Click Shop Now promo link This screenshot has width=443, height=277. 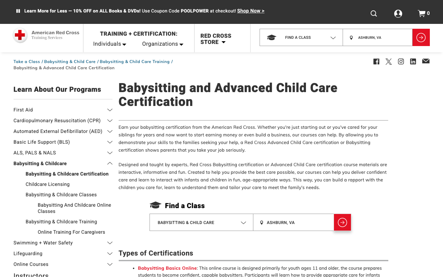pos(251,11)
